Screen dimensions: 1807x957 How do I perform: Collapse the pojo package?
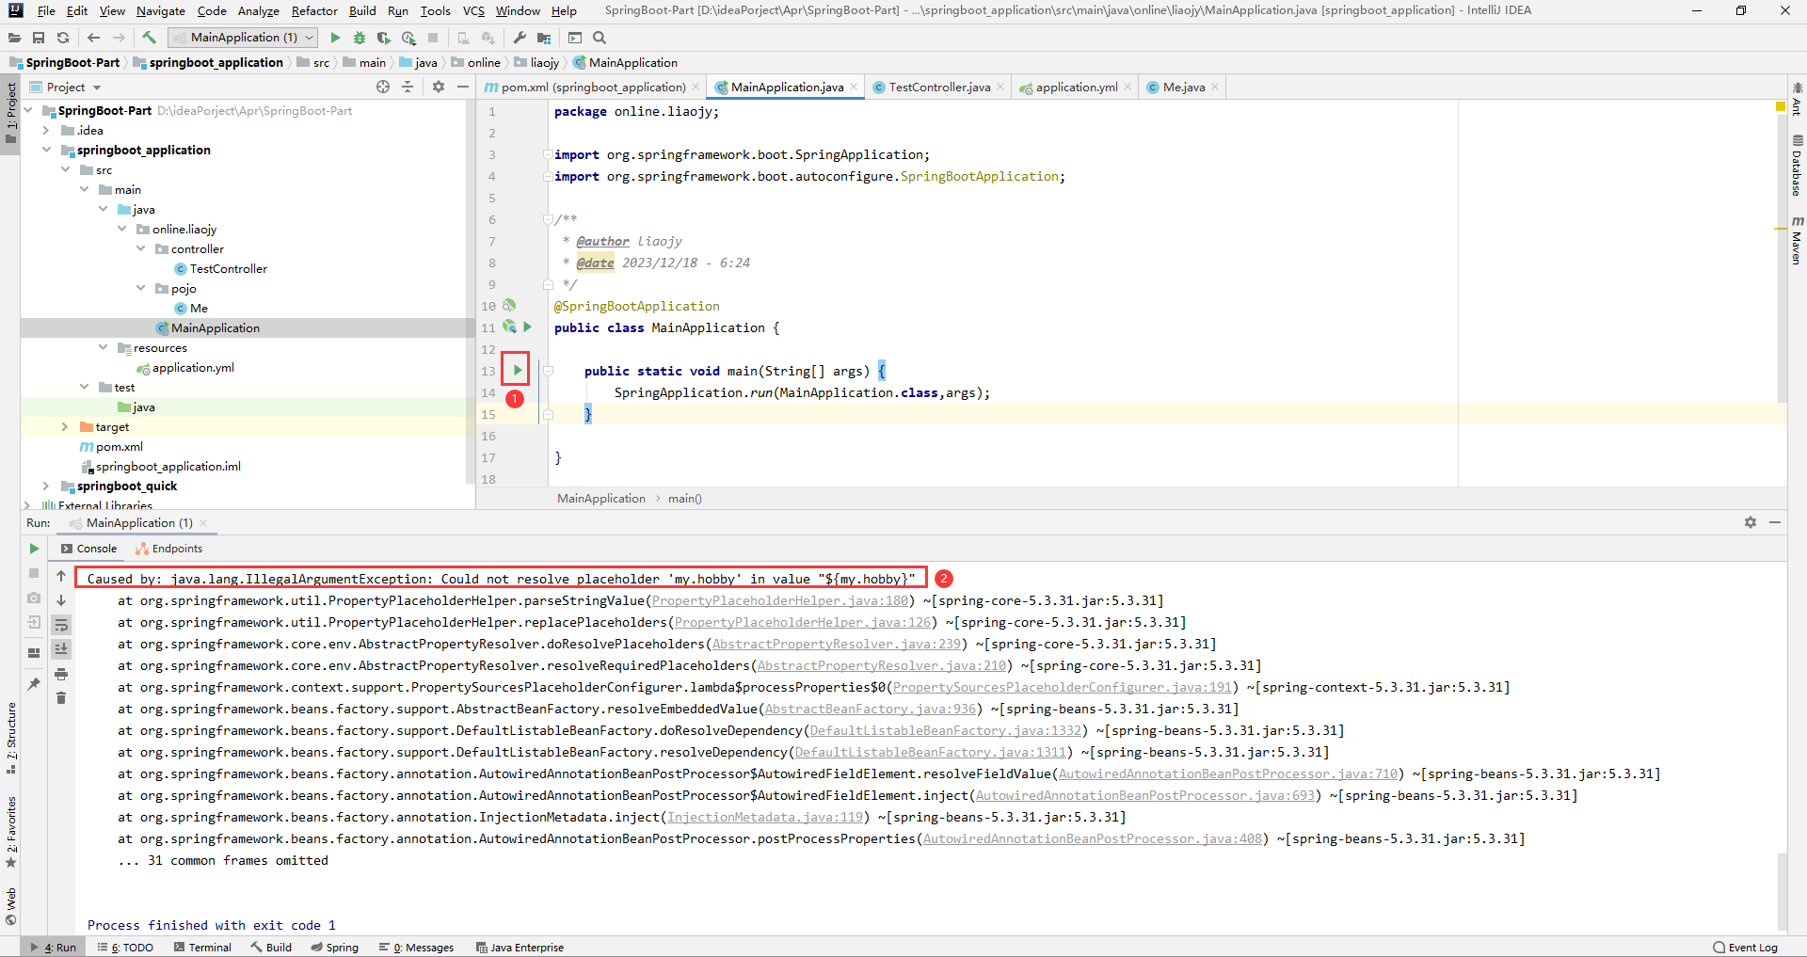coord(140,288)
